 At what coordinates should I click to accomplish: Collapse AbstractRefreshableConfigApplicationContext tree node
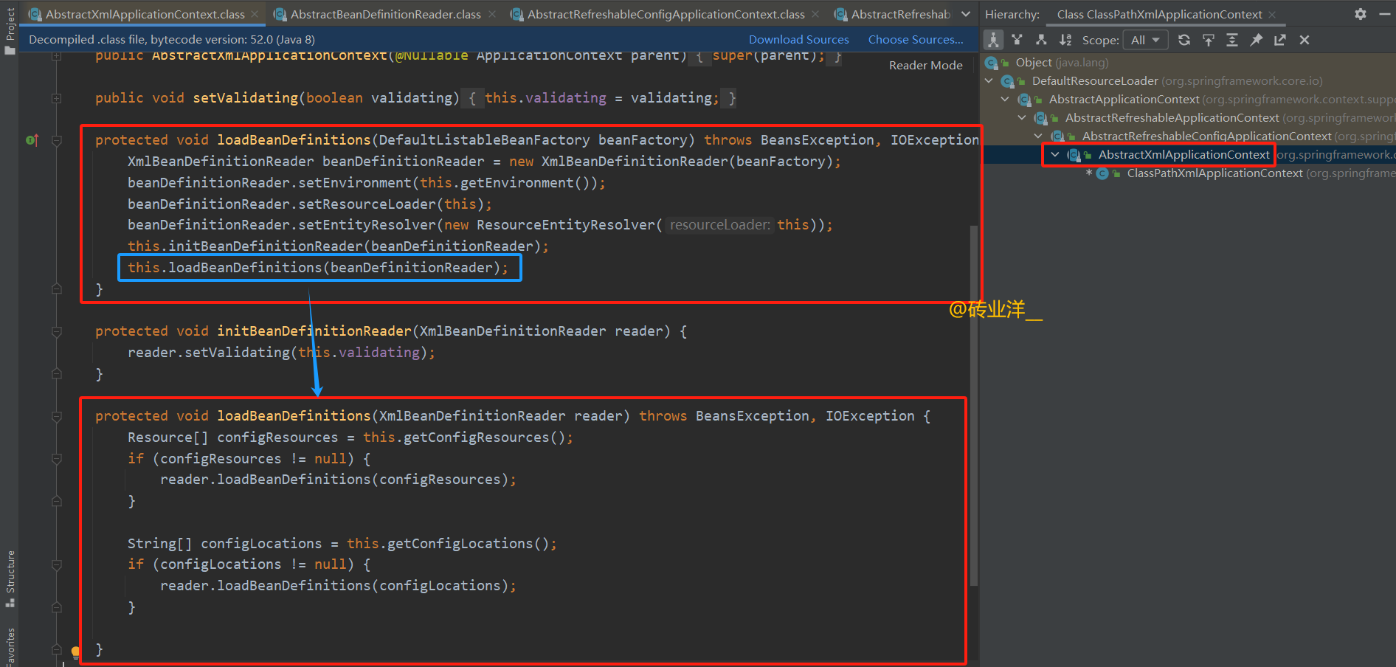(x=1038, y=136)
